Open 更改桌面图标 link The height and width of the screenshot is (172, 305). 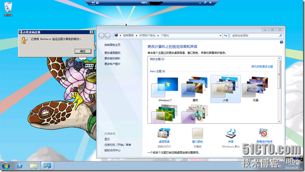(112, 53)
